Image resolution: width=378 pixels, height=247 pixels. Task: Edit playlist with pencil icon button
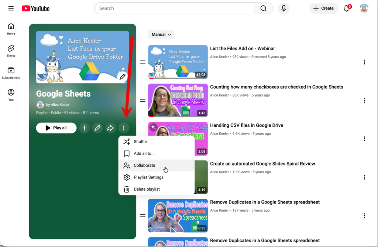(97, 128)
